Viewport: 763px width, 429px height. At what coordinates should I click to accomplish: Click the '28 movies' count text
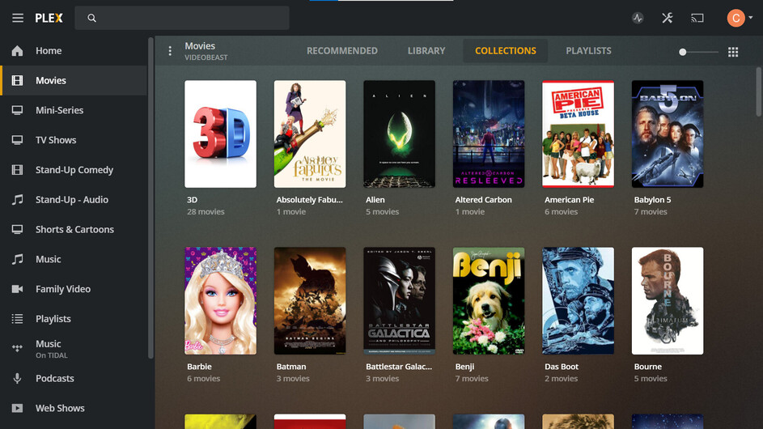[x=206, y=211]
